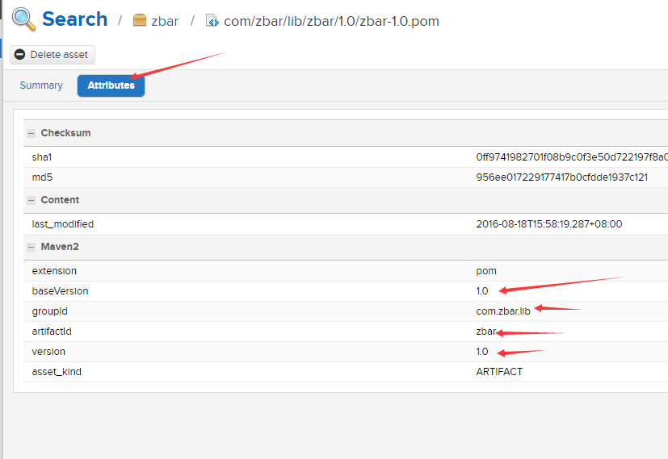This screenshot has height=459, width=668.
Task: Select the groupId attribute name
Action: click(49, 311)
